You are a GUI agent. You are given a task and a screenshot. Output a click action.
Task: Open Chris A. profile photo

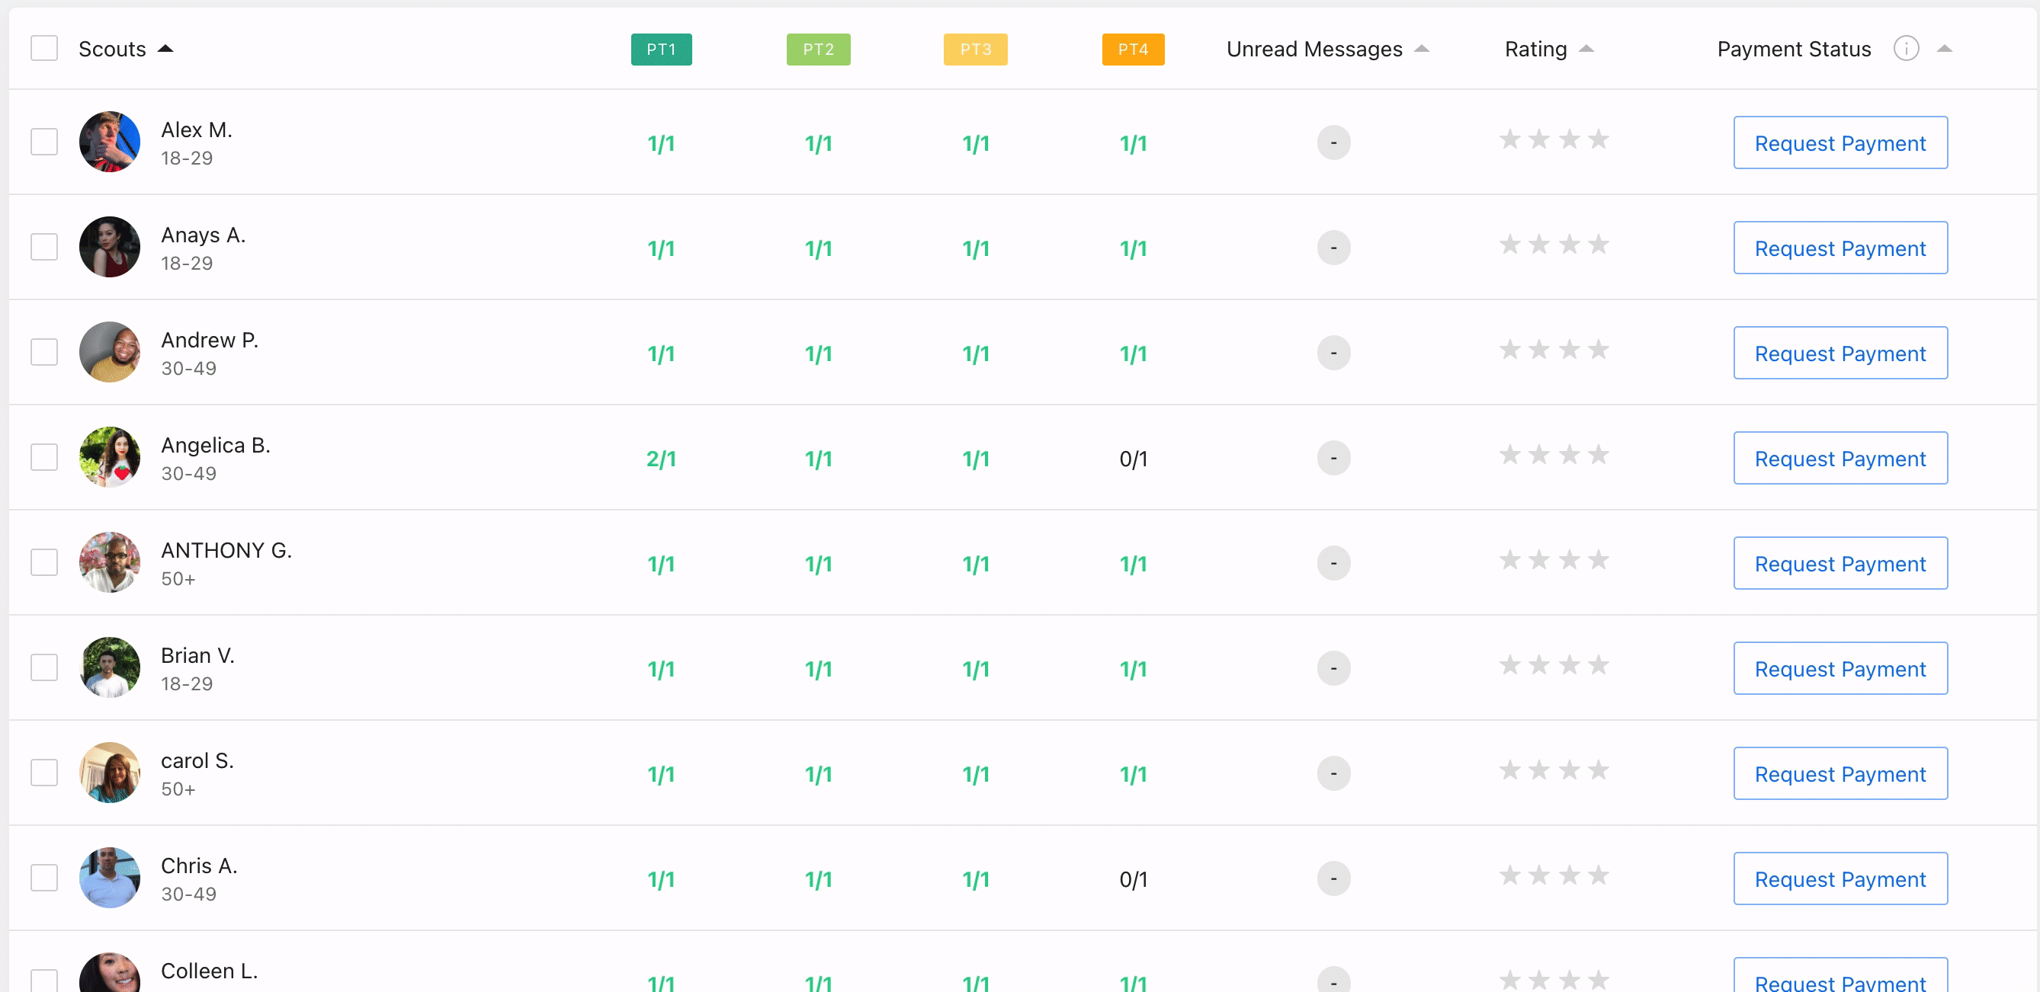tap(110, 878)
